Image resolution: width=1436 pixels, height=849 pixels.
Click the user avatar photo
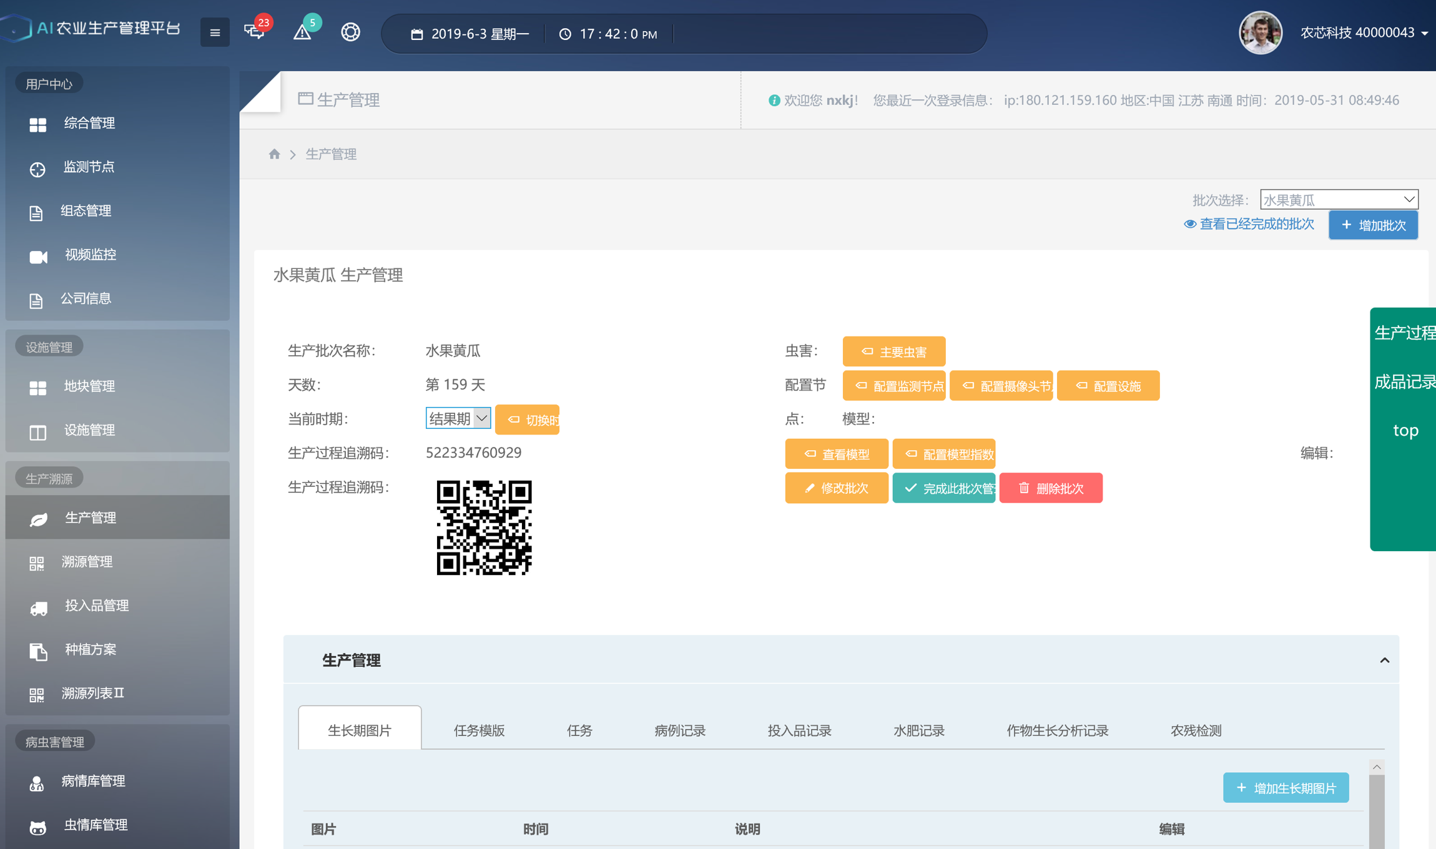click(x=1260, y=32)
